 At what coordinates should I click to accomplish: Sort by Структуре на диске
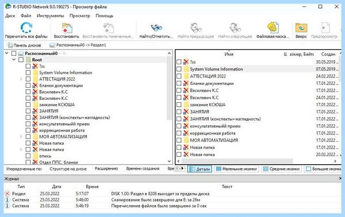pos(68,169)
